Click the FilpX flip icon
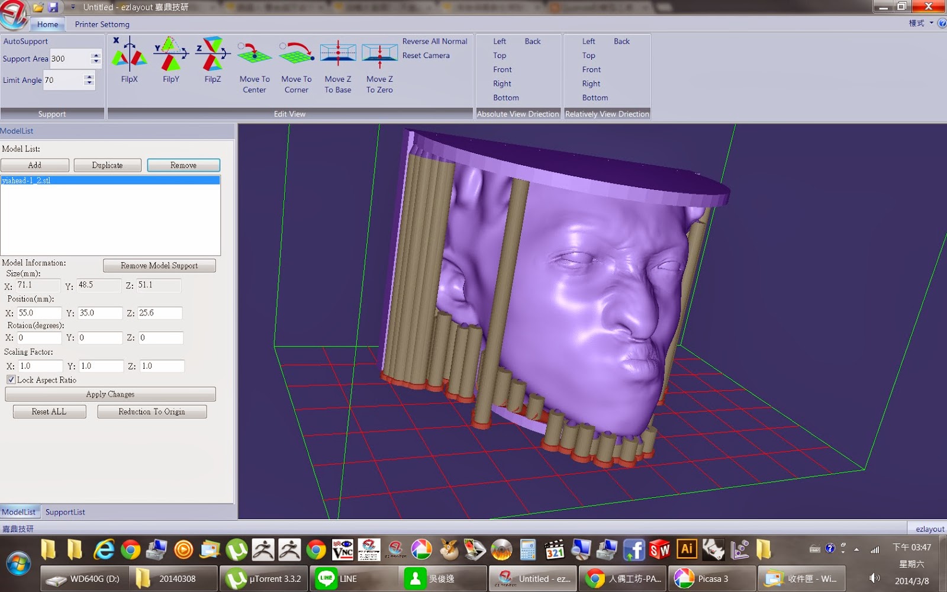 [x=129, y=54]
